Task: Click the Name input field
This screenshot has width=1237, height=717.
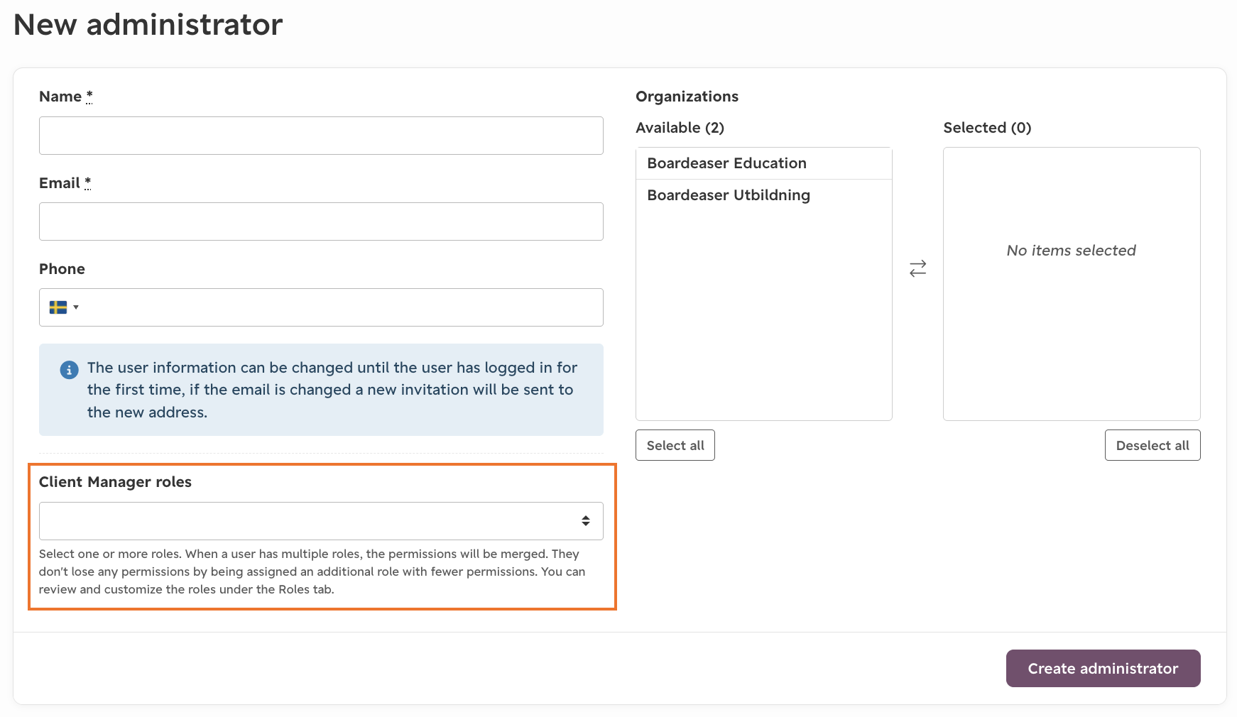Action: pos(321,136)
